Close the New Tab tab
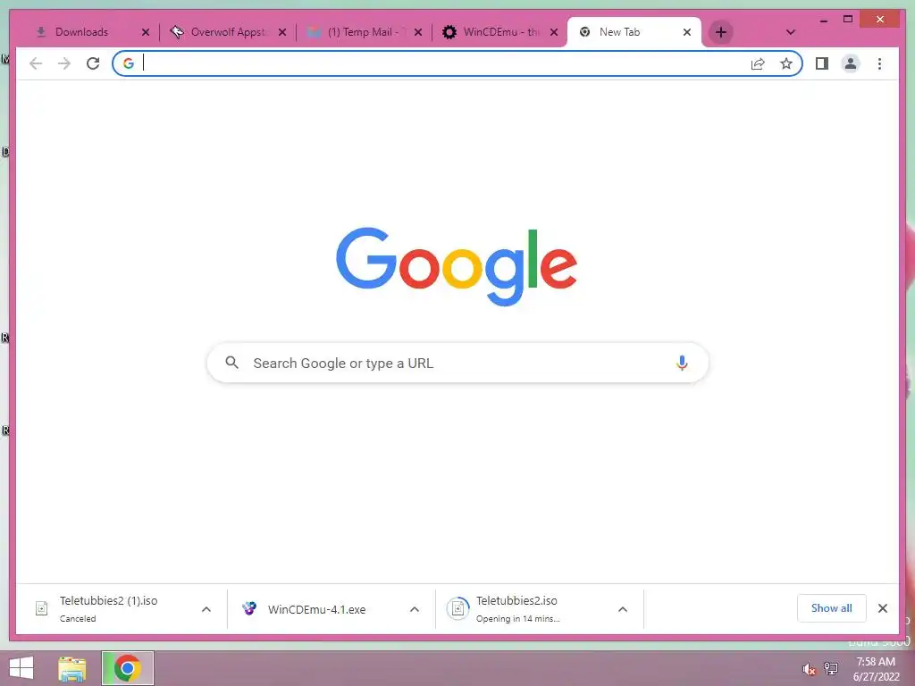This screenshot has width=915, height=686. click(687, 32)
